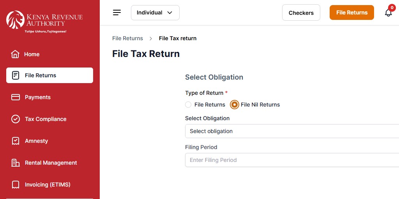Open the Individual account type dropdown
The width and height of the screenshot is (399, 199).
click(x=155, y=12)
